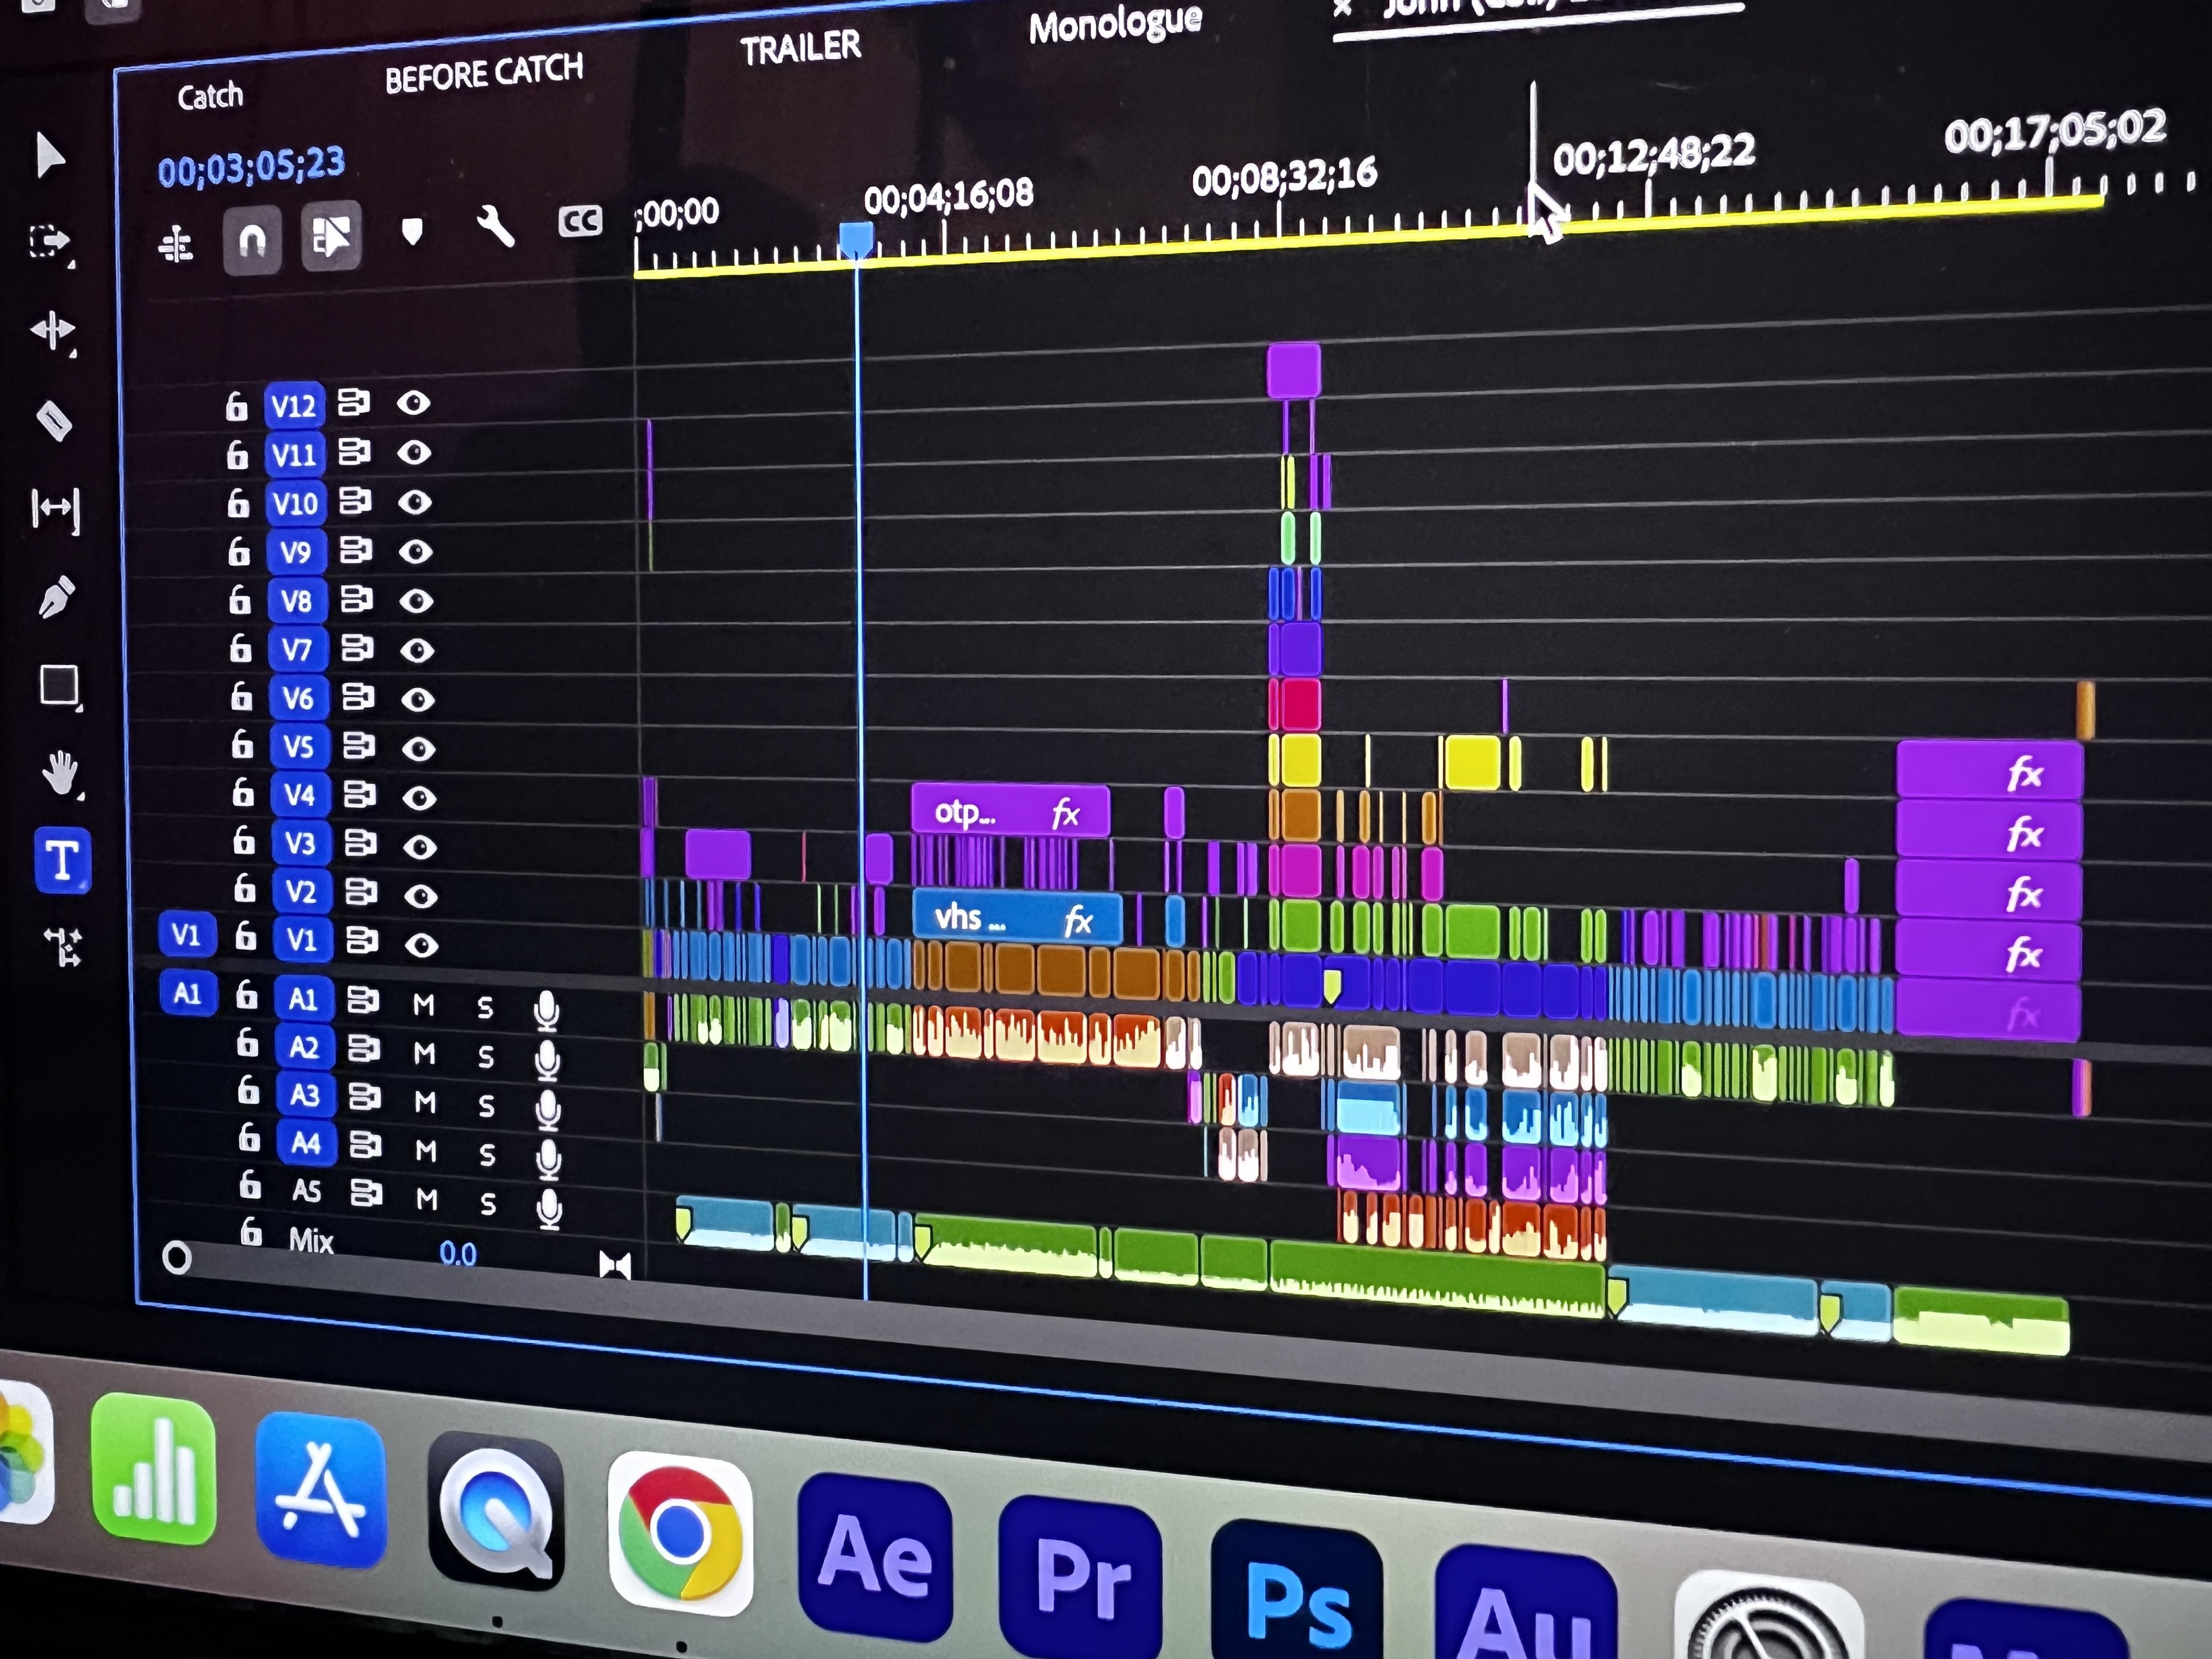Select the Rectangle tool
The height and width of the screenshot is (1659, 2212).
(59, 686)
